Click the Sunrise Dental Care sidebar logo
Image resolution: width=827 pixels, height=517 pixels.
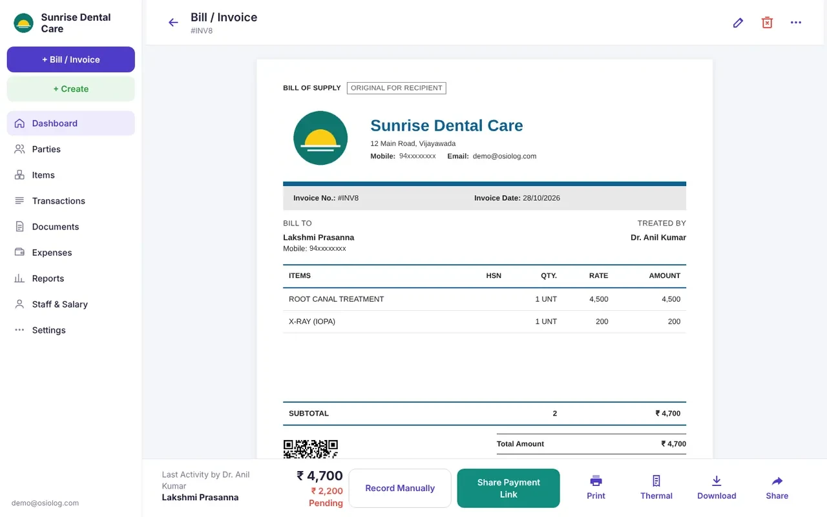tap(23, 23)
